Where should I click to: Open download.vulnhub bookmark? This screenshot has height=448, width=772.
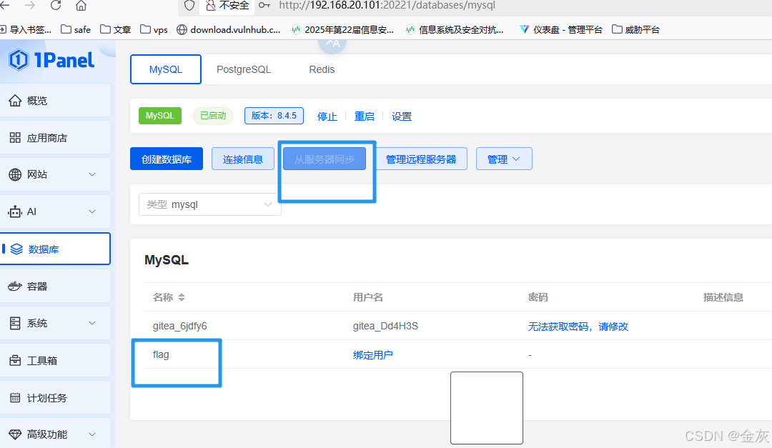(229, 29)
